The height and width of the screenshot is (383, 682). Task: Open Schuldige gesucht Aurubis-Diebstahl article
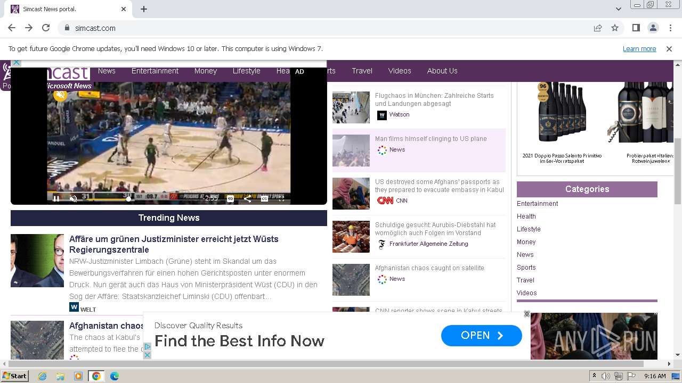click(x=435, y=229)
